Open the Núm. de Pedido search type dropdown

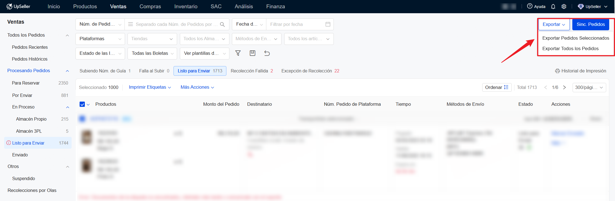coord(100,24)
